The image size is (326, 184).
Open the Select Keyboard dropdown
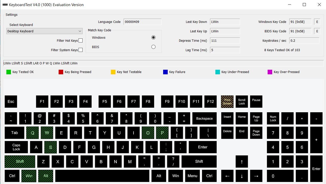44,31
